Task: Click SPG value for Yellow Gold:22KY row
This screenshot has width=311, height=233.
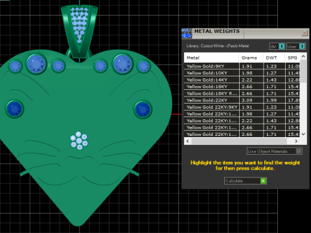Action: (294, 100)
